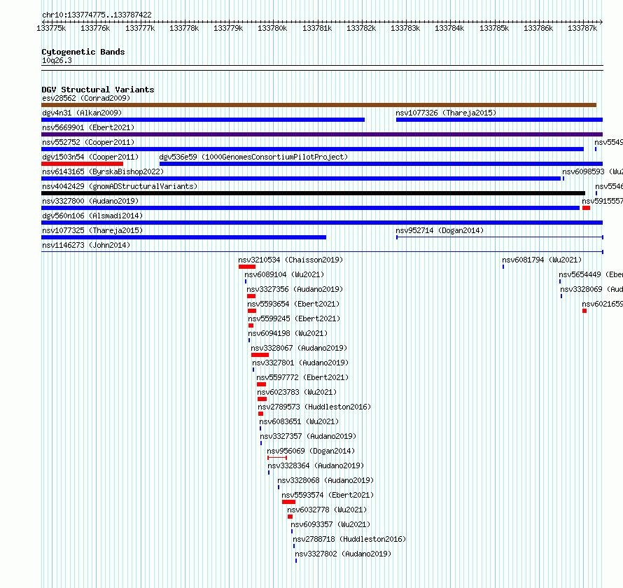
Task: Open nsv6083651 (Wu2021) variant label
Action: point(299,421)
